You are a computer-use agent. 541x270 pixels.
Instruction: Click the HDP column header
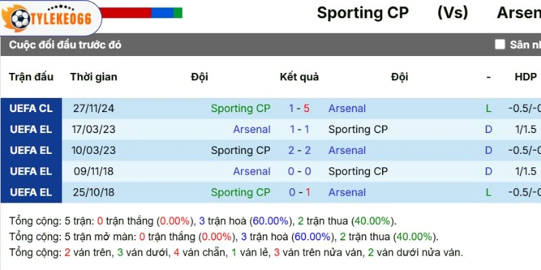click(x=525, y=76)
